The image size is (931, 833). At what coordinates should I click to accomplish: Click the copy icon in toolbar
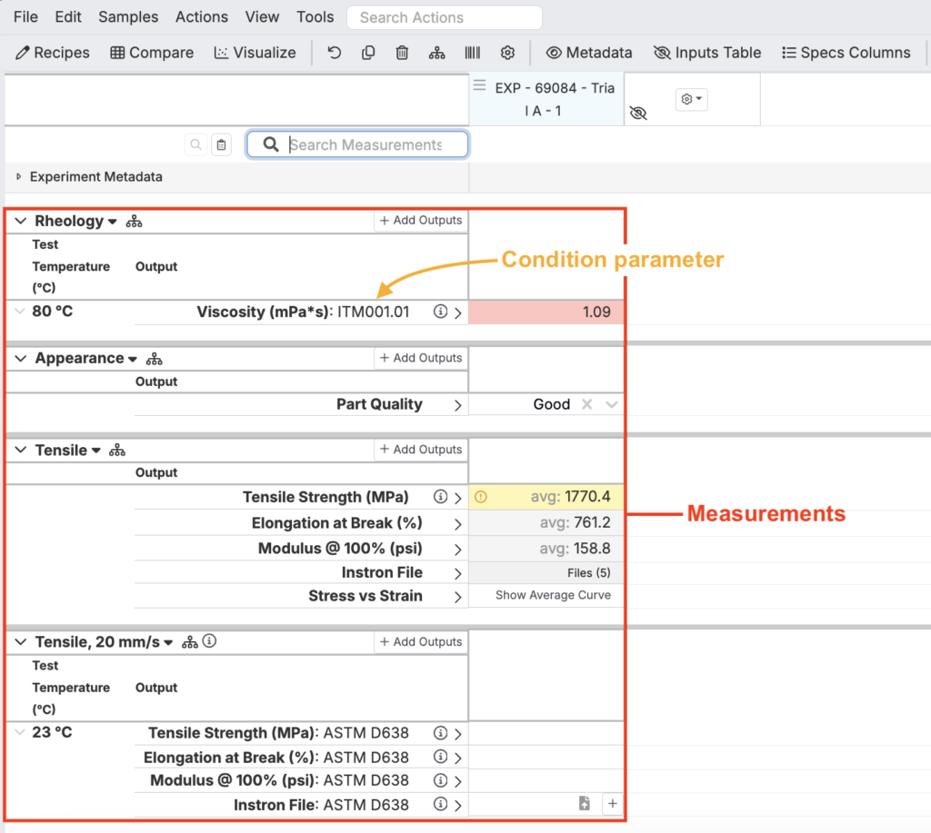coord(368,53)
